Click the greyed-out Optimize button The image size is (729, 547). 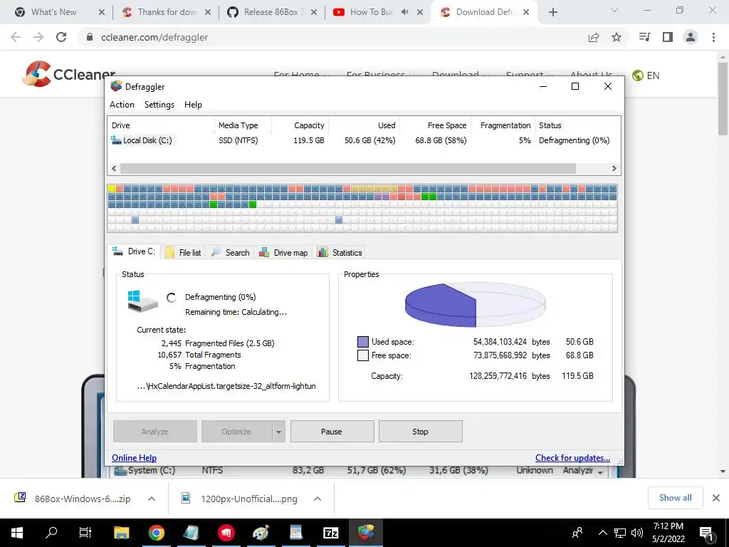click(236, 431)
